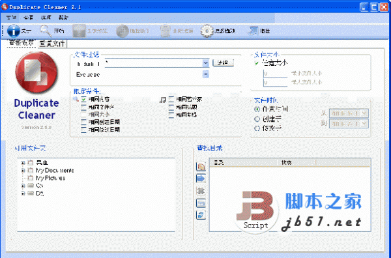Switch to the duplicate files tab
The height and width of the screenshot is (258, 391).
(52, 44)
